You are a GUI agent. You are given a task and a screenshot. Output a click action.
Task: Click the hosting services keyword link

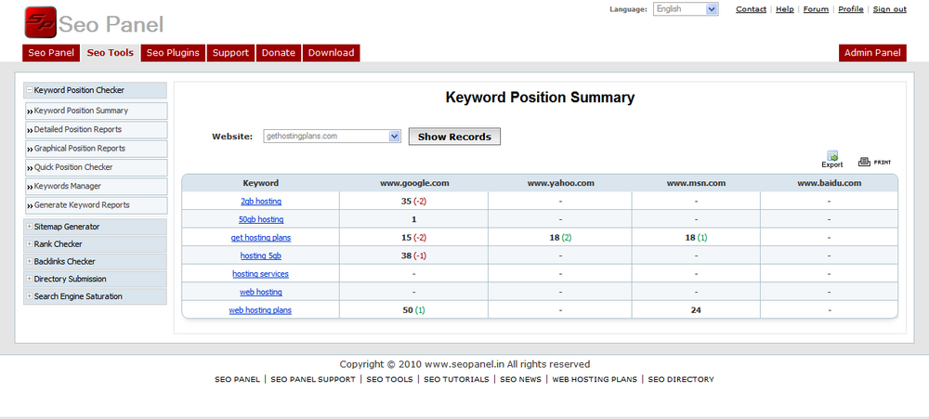point(261,274)
